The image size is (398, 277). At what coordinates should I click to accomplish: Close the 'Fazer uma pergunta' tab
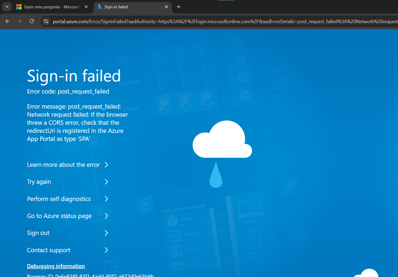[x=86, y=7]
